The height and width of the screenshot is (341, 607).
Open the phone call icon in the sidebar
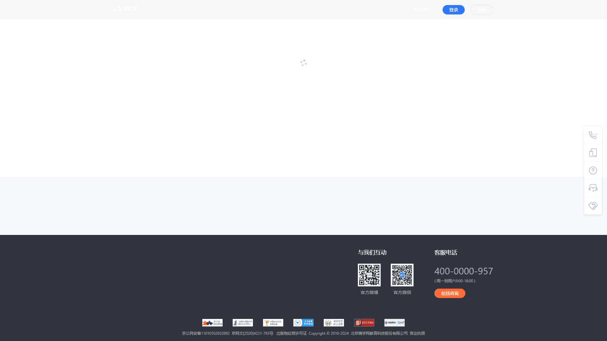point(593,135)
